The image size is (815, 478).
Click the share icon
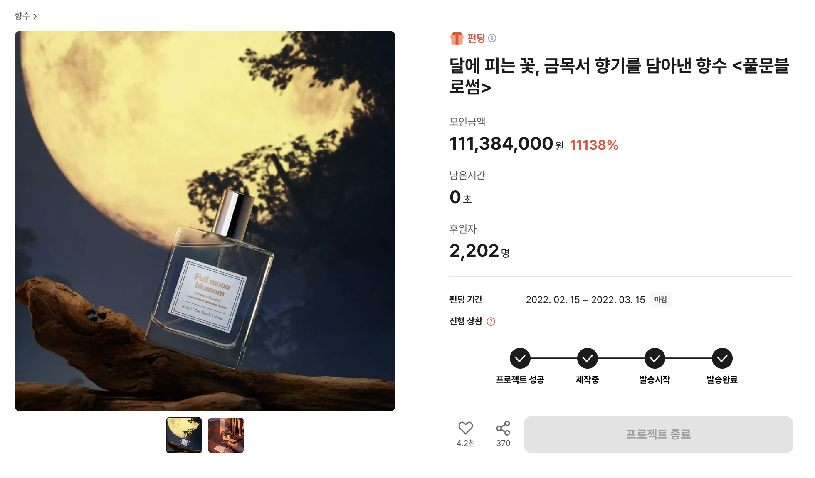click(503, 428)
